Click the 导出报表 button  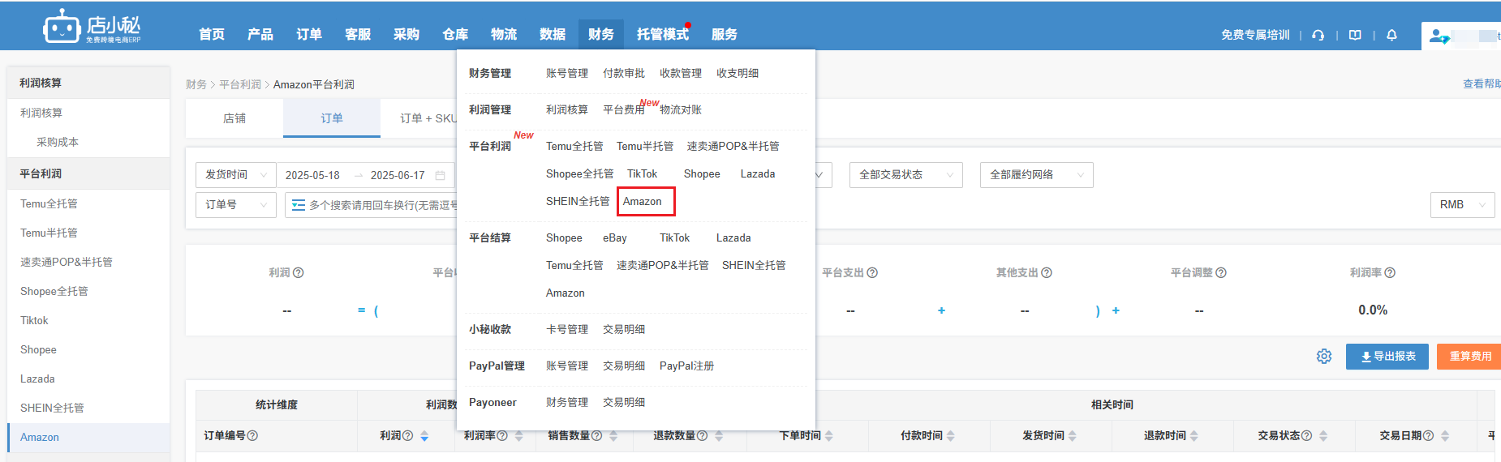(x=1387, y=357)
